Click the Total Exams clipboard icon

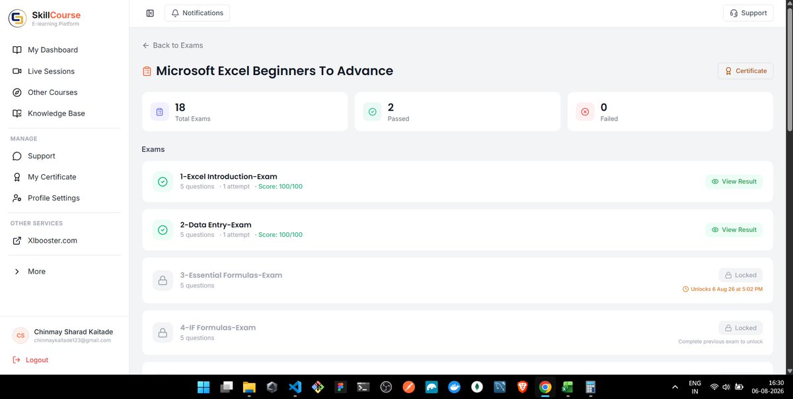click(159, 112)
